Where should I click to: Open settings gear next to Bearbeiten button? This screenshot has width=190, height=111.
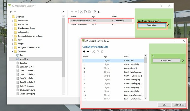[x=168, y=25]
